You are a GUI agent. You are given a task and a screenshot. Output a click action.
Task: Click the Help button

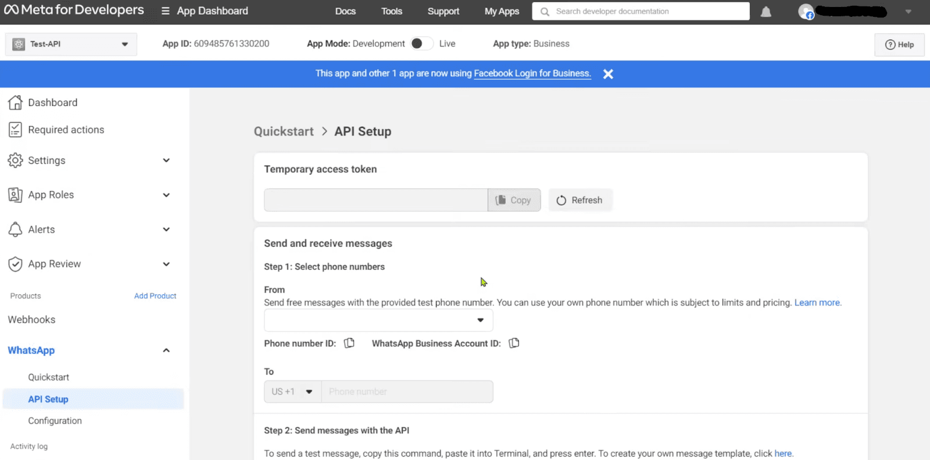pos(899,45)
